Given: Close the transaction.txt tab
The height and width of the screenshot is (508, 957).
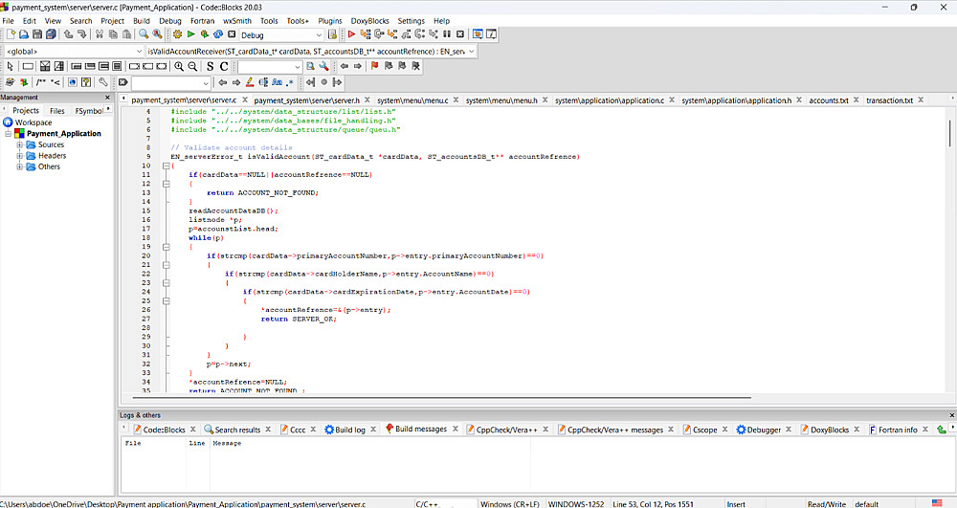Looking at the screenshot, I should point(921,99).
